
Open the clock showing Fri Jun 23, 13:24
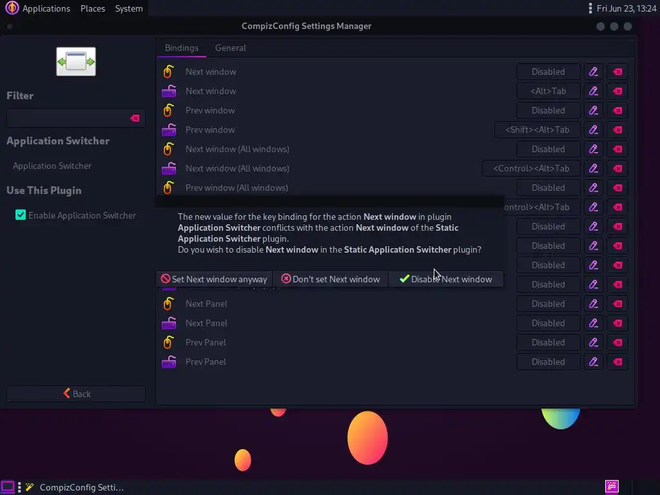(x=626, y=8)
